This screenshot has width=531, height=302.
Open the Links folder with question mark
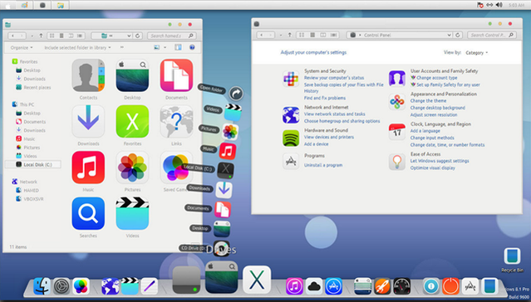coord(176,121)
